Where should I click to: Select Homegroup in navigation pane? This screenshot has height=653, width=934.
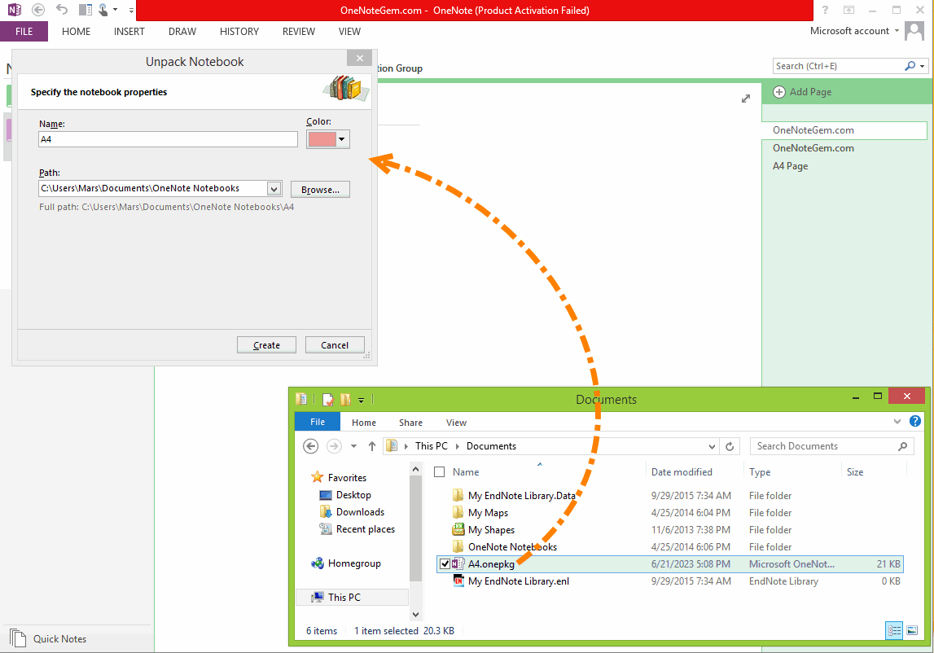click(x=354, y=563)
